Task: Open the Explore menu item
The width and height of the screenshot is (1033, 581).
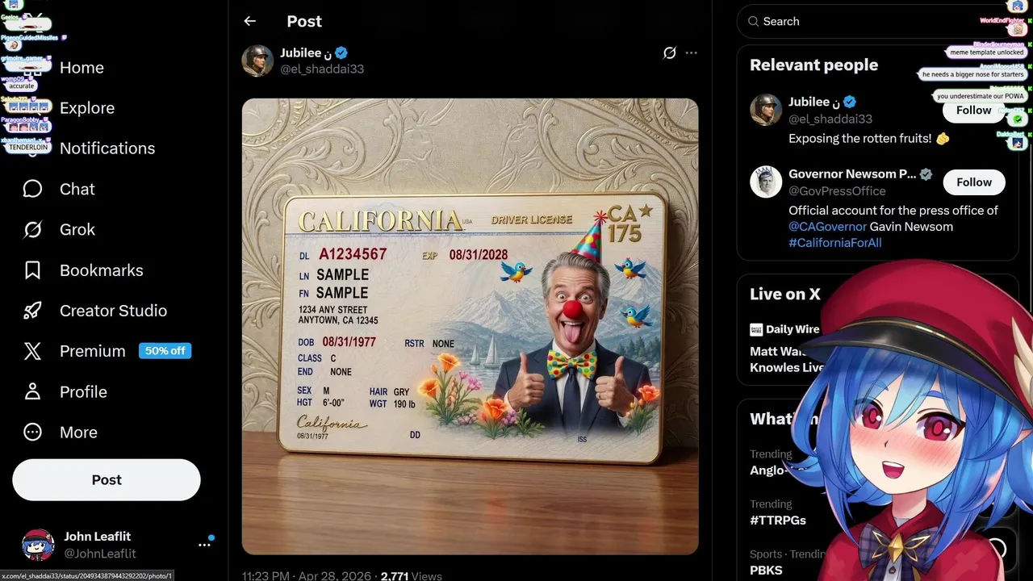Action: coord(86,108)
